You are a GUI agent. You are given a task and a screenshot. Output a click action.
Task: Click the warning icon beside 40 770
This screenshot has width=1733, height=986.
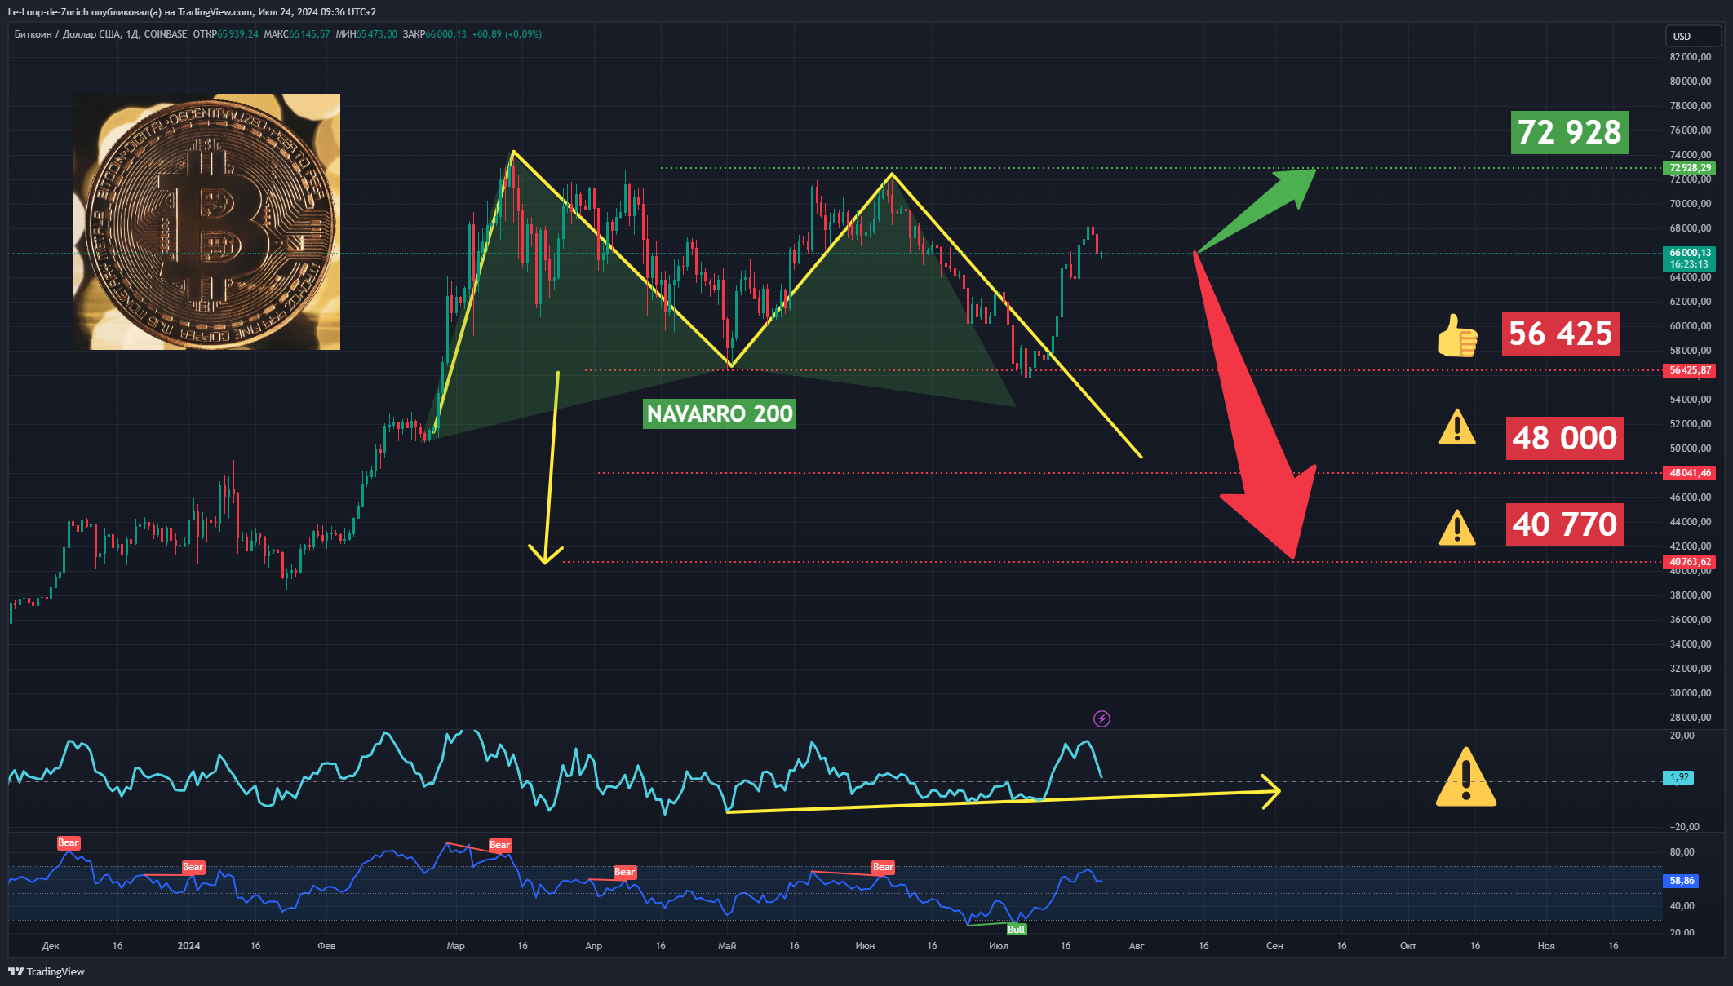[1457, 527]
